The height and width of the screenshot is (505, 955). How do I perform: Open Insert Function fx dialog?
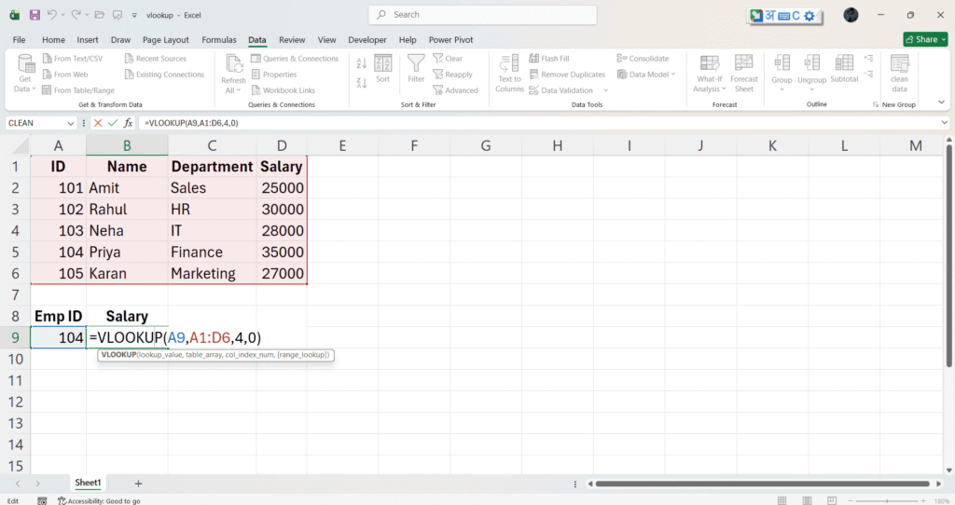click(x=128, y=123)
